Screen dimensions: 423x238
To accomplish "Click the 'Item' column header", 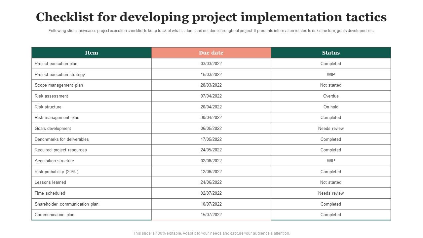I will pyautogui.click(x=92, y=53).
